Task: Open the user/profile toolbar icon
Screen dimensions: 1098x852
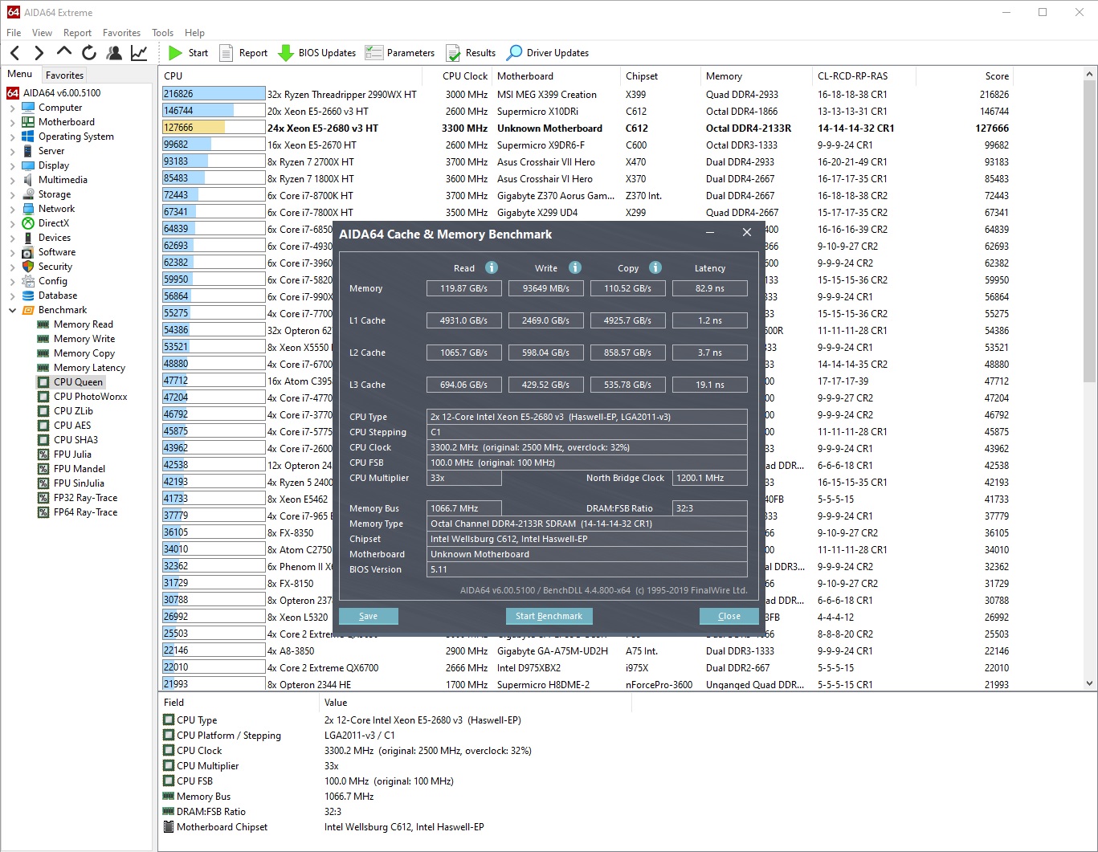Action: (115, 53)
